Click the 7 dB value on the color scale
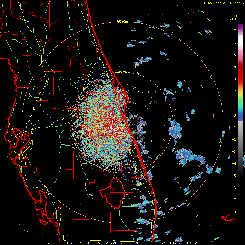This screenshot has width=245, height=245. pos(235,30)
